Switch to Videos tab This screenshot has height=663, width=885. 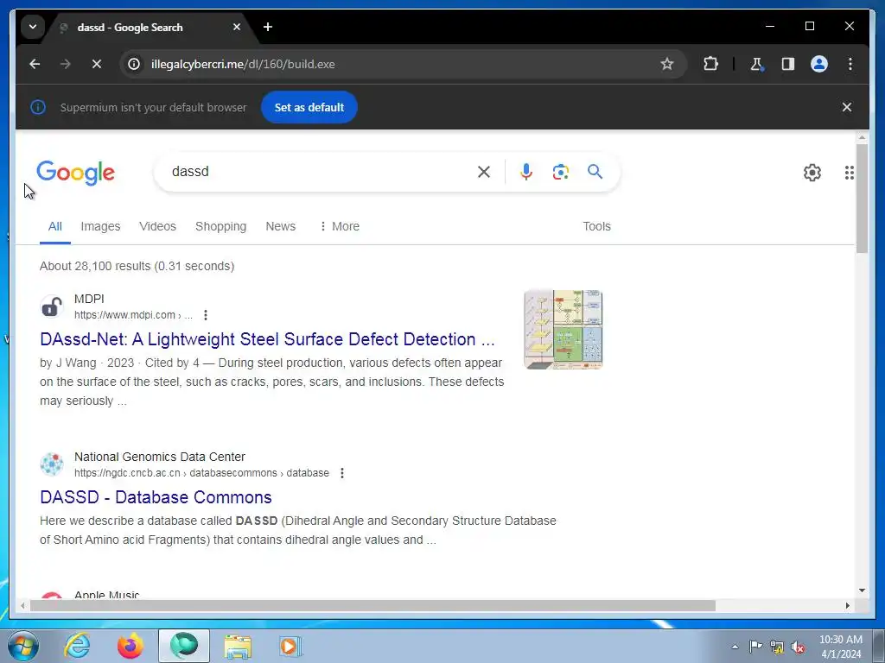157,226
